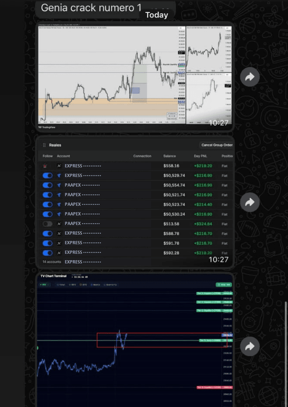Click the TV Chart Terminal title
The height and width of the screenshot is (407, 288).
point(53,276)
